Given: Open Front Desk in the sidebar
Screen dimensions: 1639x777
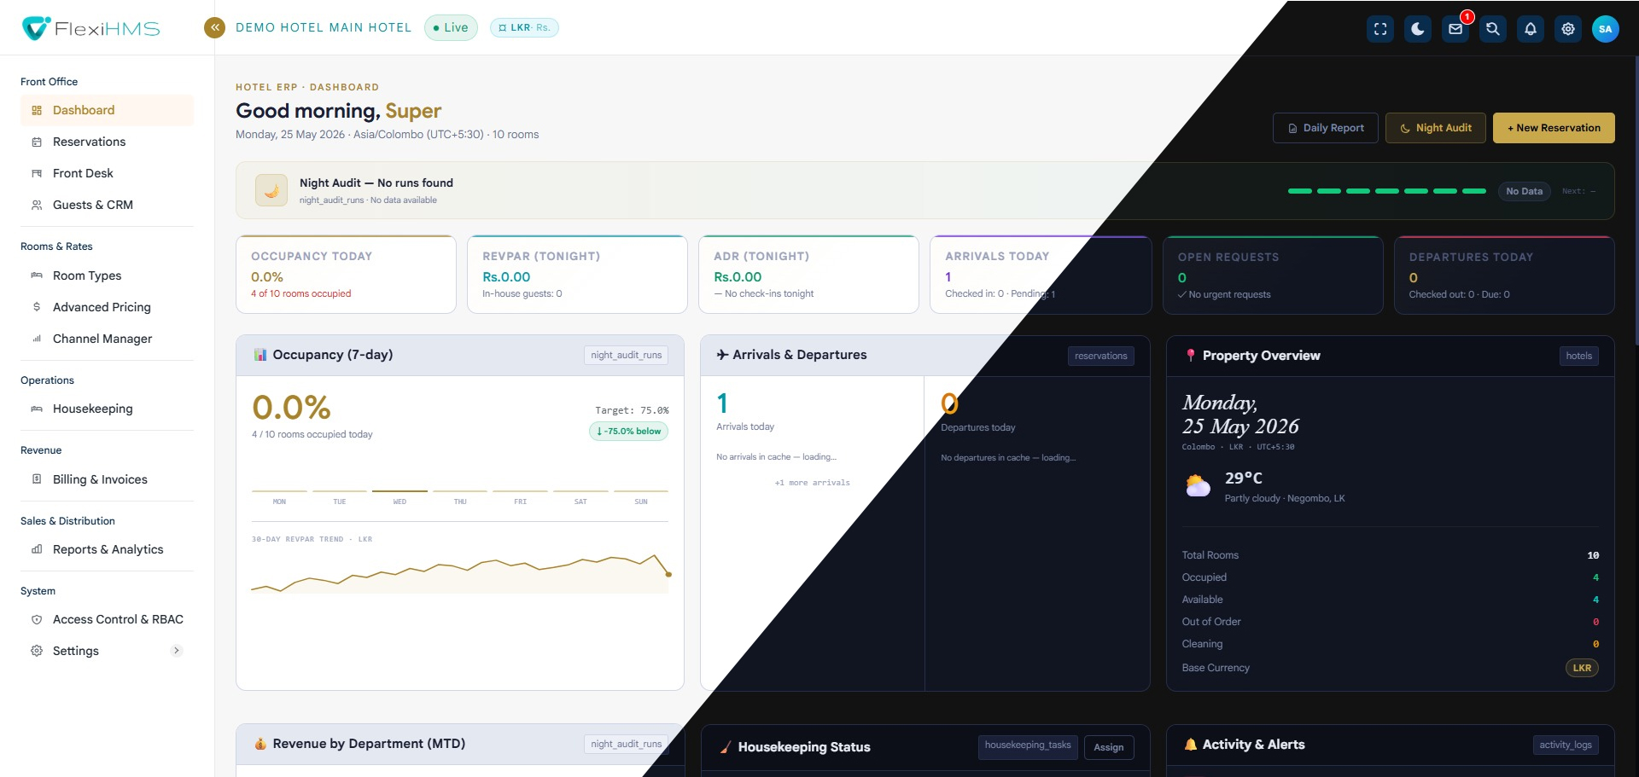Looking at the screenshot, I should pos(107,173).
